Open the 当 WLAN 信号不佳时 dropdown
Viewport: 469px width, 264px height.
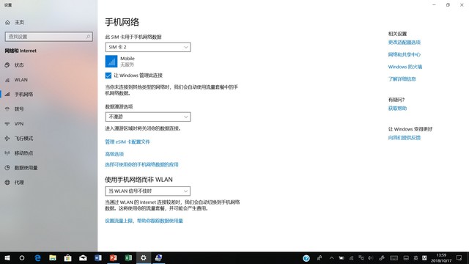(x=147, y=191)
